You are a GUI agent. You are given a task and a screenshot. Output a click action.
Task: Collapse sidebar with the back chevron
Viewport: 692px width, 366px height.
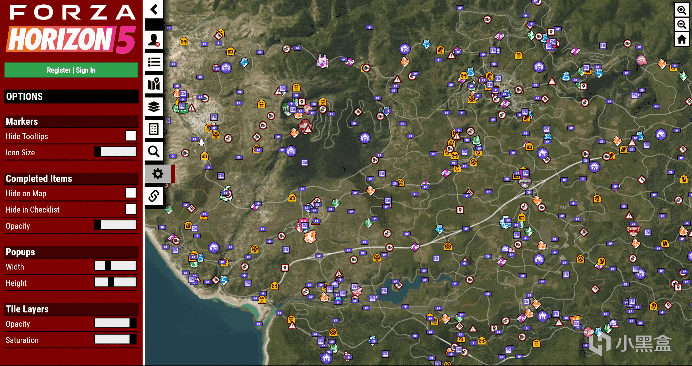[x=154, y=9]
